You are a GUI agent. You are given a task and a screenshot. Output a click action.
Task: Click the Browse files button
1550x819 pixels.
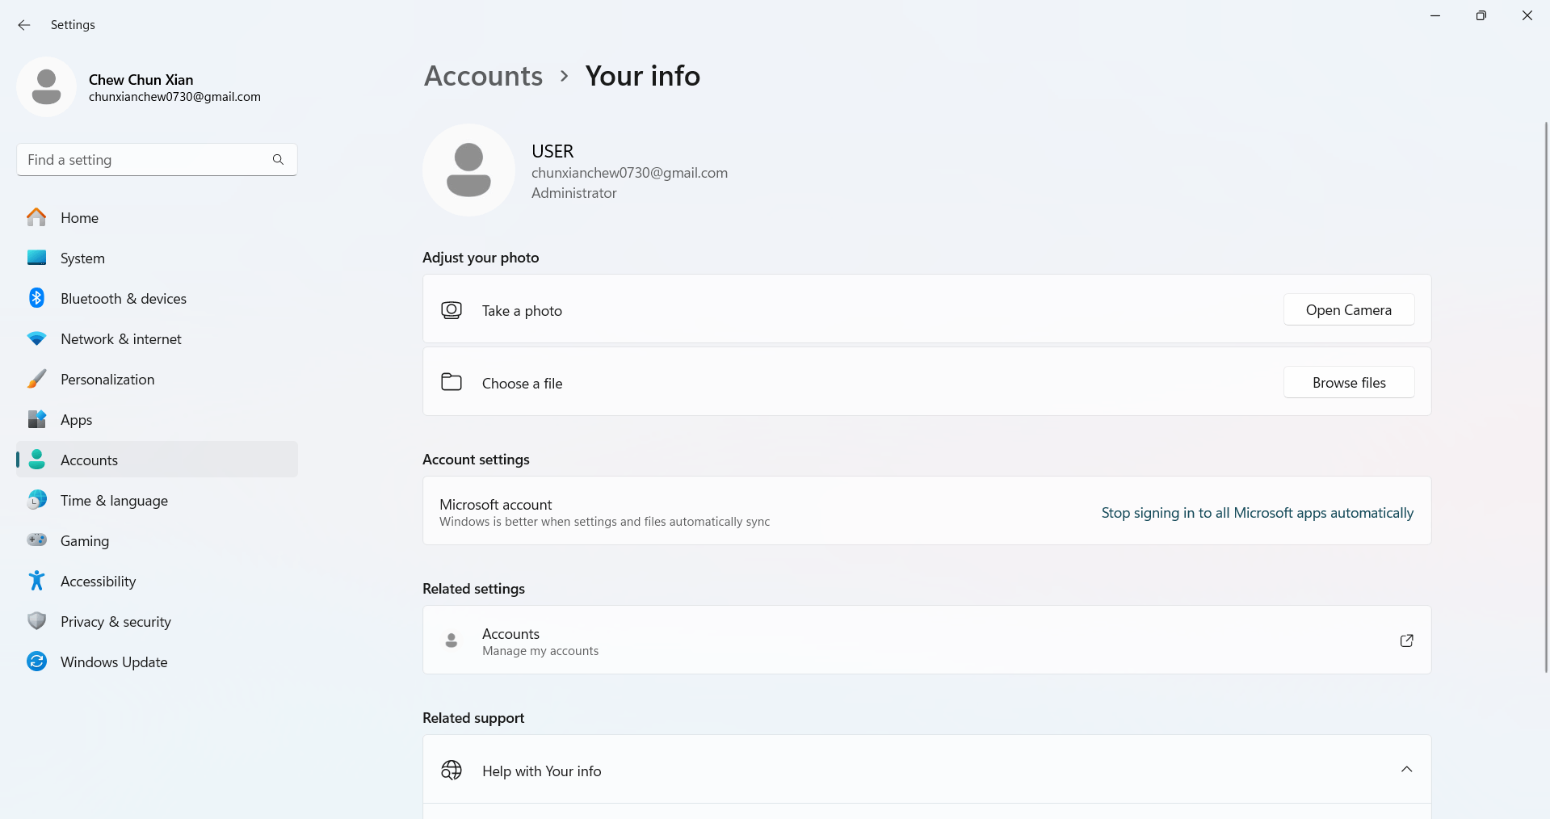pyautogui.click(x=1348, y=383)
